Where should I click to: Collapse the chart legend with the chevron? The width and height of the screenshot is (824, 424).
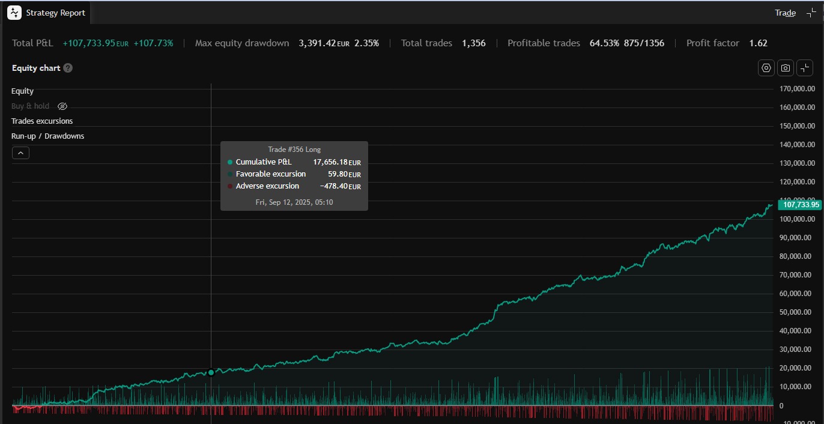tap(20, 153)
